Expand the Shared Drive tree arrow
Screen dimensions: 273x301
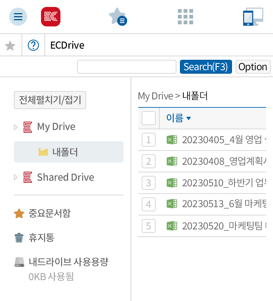tap(16, 177)
